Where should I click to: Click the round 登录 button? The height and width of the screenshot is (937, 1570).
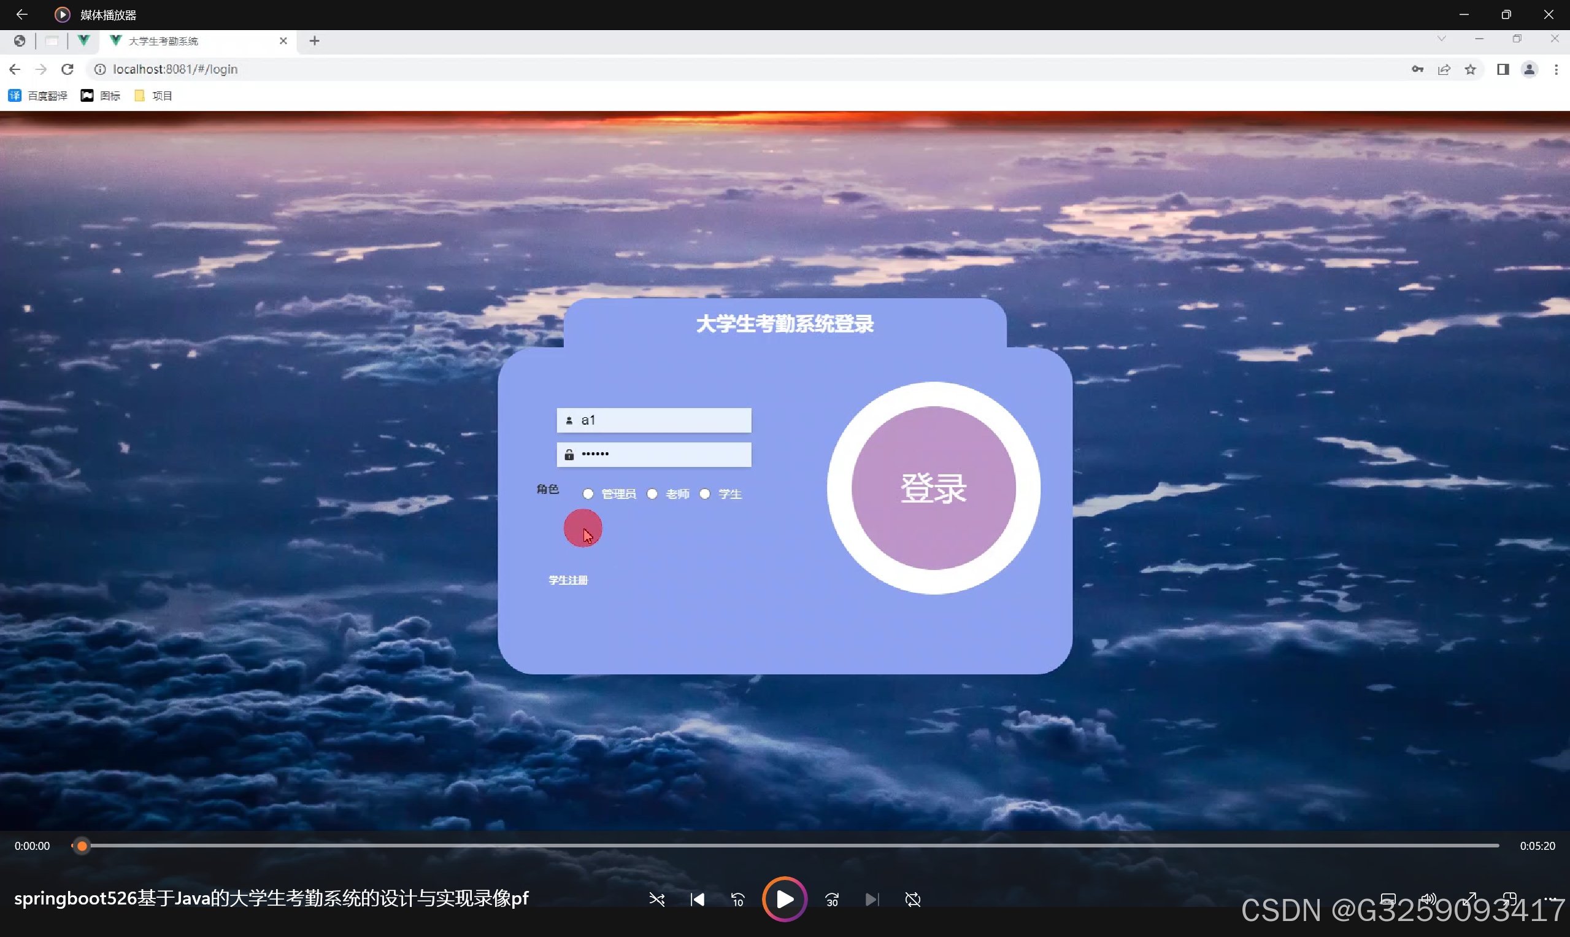[x=933, y=488]
